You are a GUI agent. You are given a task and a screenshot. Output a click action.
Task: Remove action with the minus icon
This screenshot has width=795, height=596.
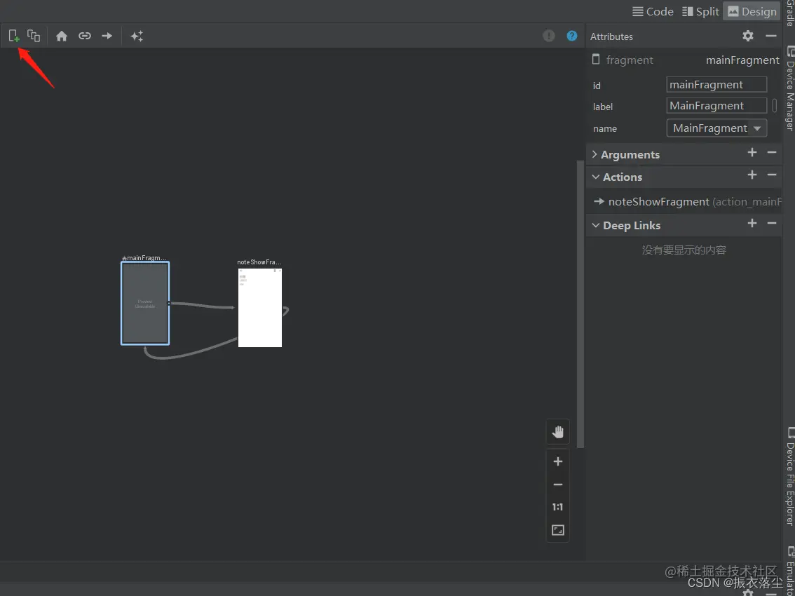772,175
